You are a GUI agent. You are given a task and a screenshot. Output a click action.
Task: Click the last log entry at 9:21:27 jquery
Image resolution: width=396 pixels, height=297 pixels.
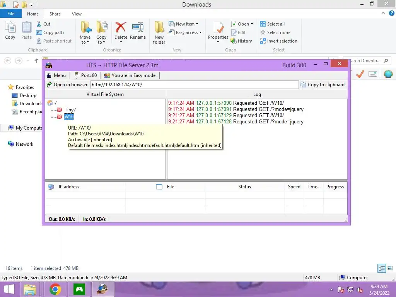click(x=236, y=121)
